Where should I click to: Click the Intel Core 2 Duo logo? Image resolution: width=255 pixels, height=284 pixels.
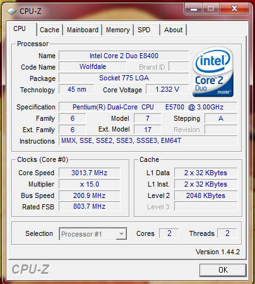click(213, 72)
